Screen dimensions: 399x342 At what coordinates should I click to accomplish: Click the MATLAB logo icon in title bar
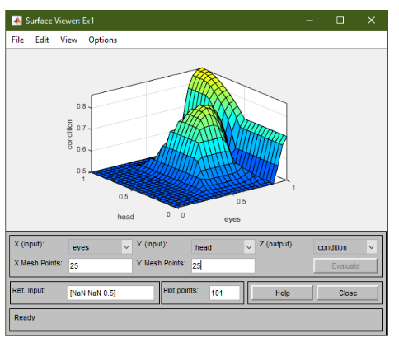pos(16,21)
